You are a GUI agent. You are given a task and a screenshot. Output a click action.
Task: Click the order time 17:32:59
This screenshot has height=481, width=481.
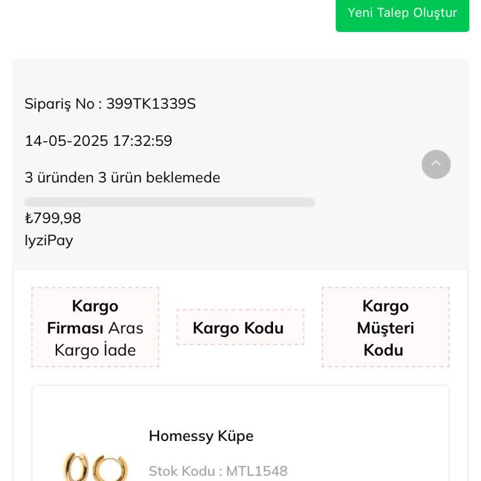pyautogui.click(x=142, y=141)
